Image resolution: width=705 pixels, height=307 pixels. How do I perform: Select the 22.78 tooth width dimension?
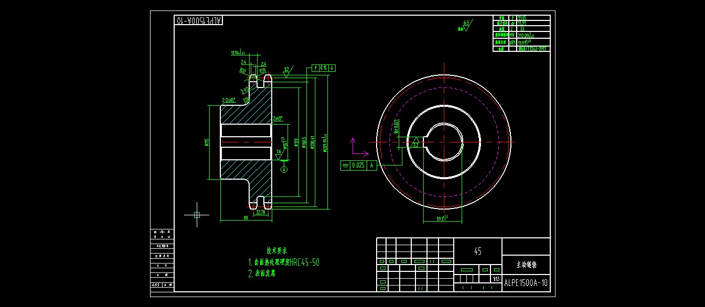tap(260, 213)
